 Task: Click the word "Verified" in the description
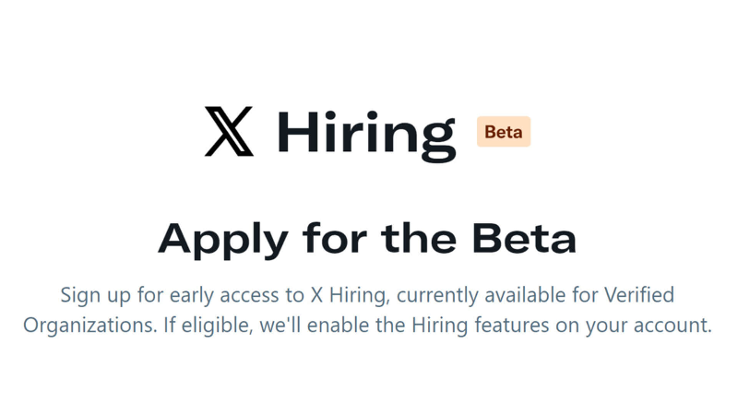638,296
